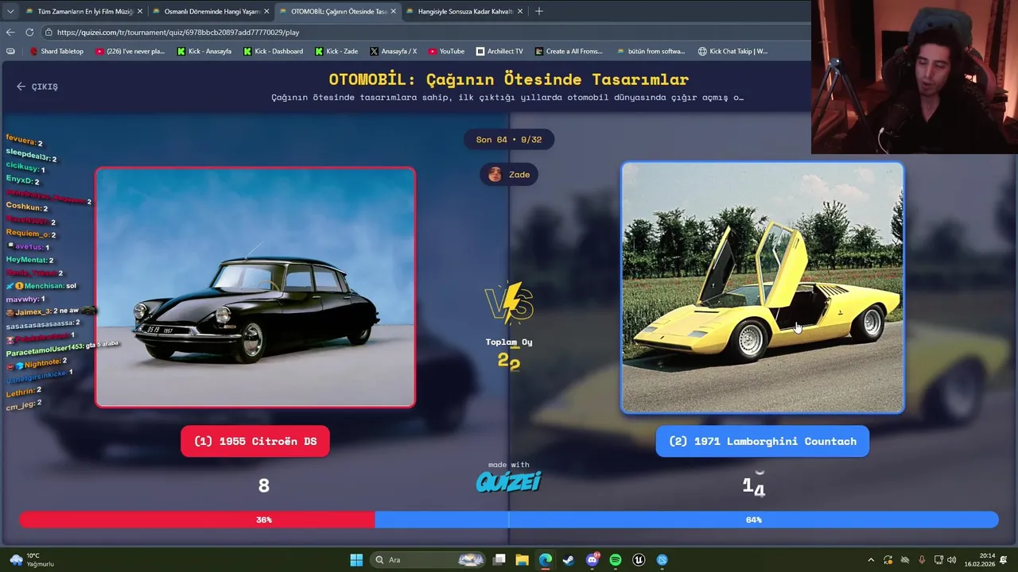The width and height of the screenshot is (1018, 572).
Task: Open the weather widget showing 10°C Yağmurlu
Action: tap(32, 560)
